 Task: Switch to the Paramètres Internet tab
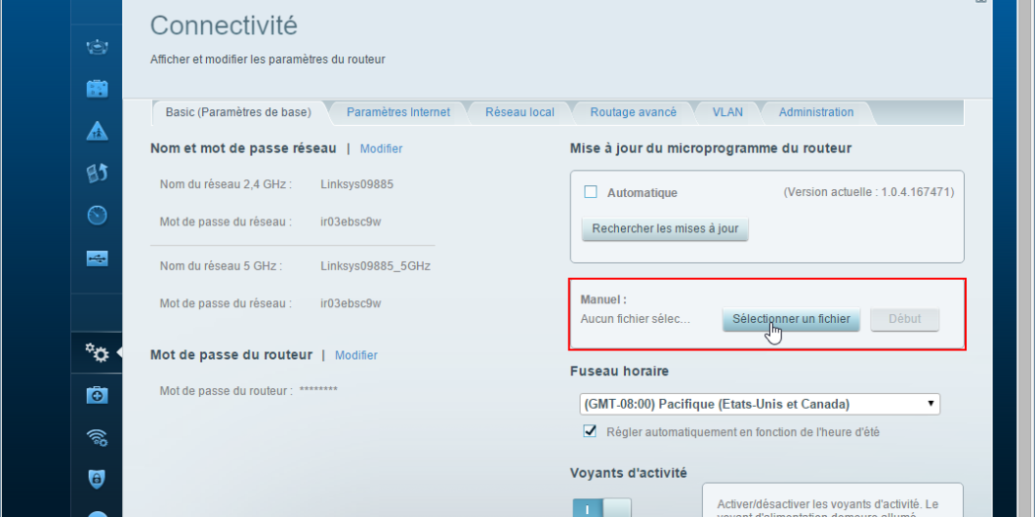point(398,112)
